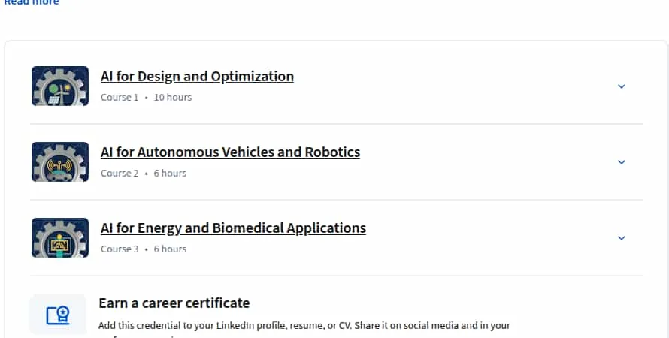This screenshot has height=338, width=669.
Task: Open the AI for Autonomous Vehicles and Robotics link
Action: [231, 152]
